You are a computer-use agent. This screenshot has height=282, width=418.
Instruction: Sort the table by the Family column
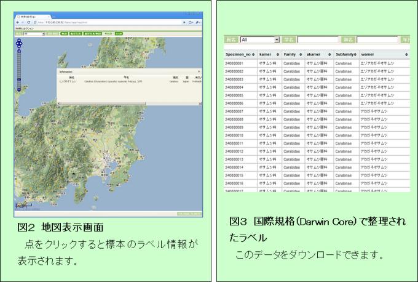point(293,54)
